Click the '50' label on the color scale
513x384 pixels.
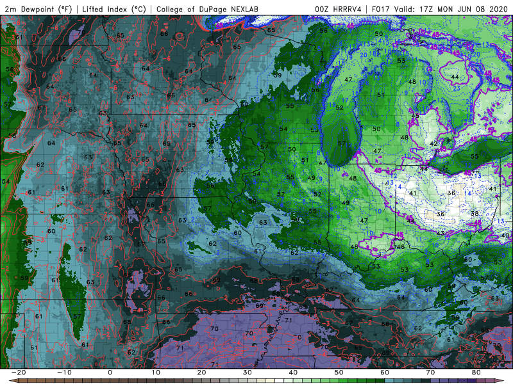pyautogui.click(x=339, y=372)
